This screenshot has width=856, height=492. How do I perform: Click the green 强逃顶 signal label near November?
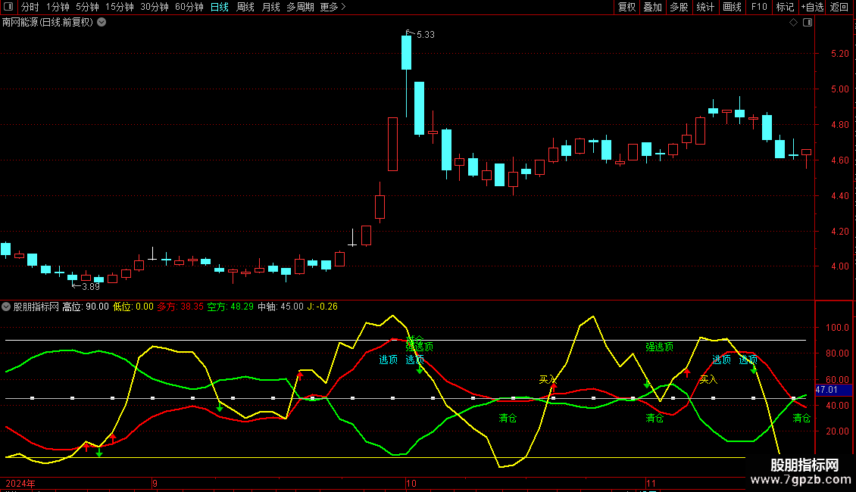tap(660, 347)
